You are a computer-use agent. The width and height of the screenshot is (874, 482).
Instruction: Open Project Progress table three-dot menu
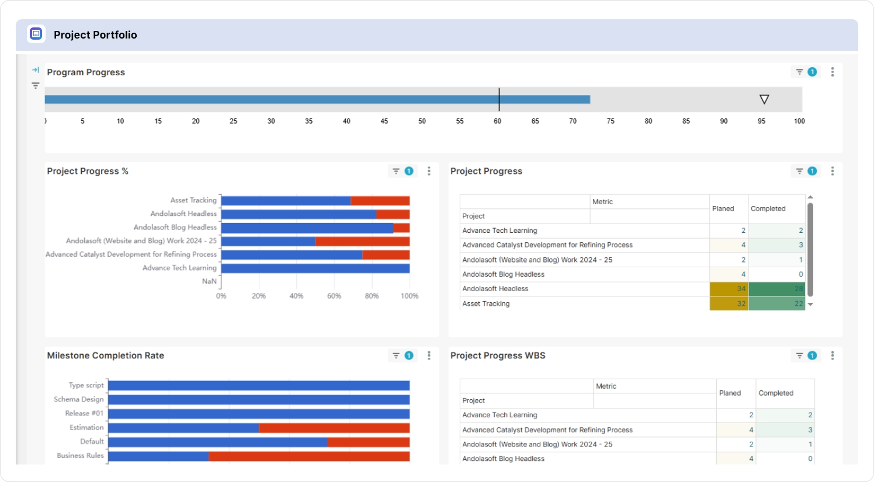(x=833, y=171)
